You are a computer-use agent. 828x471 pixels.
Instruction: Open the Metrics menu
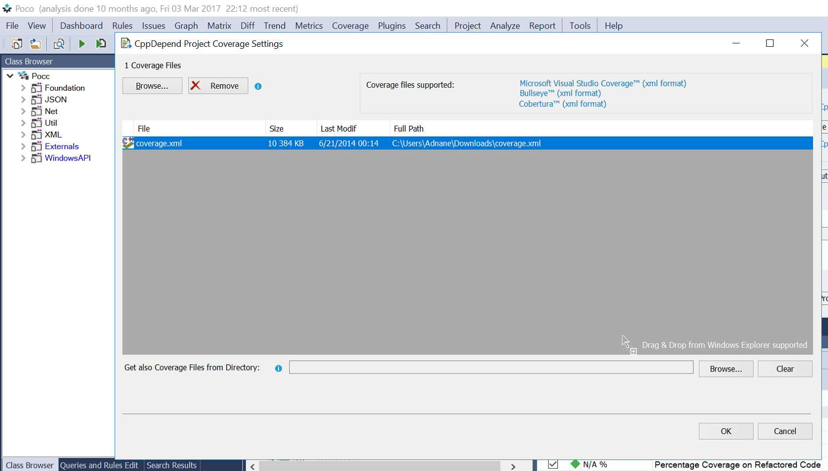(x=309, y=26)
